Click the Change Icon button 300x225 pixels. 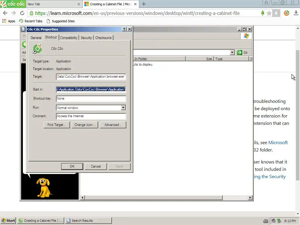coord(85,125)
